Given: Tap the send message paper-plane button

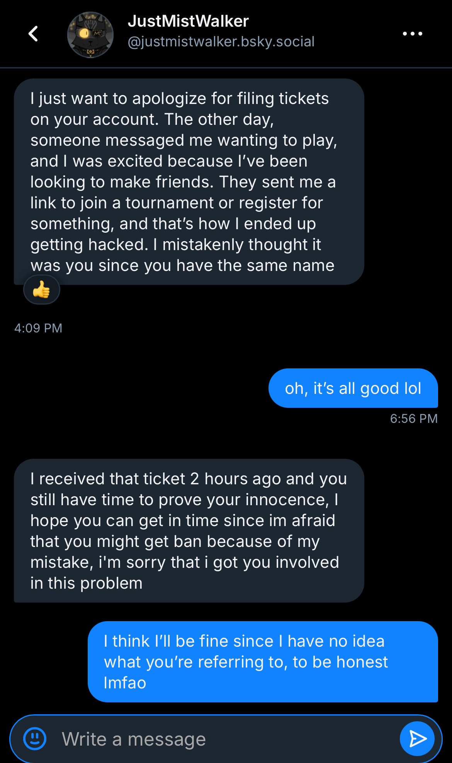Looking at the screenshot, I should coord(417,739).
